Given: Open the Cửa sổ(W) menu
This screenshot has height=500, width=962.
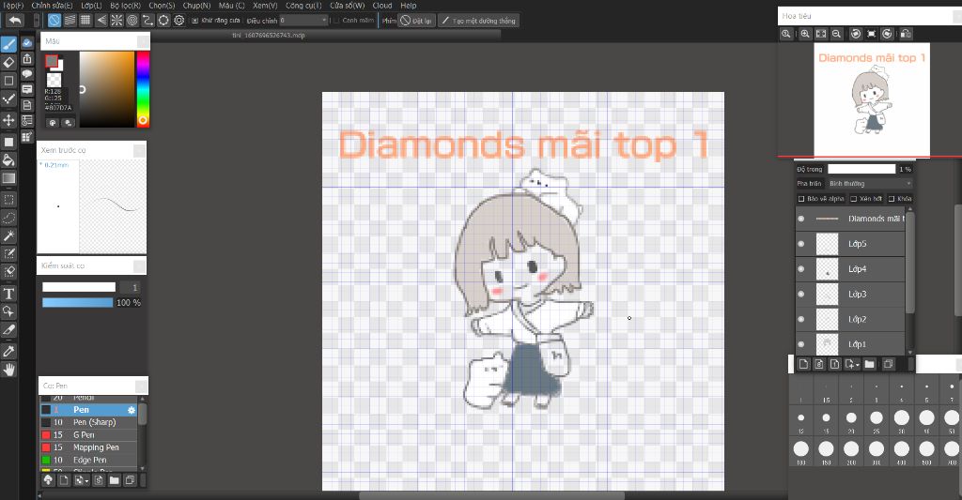Looking at the screenshot, I should coord(348,6).
